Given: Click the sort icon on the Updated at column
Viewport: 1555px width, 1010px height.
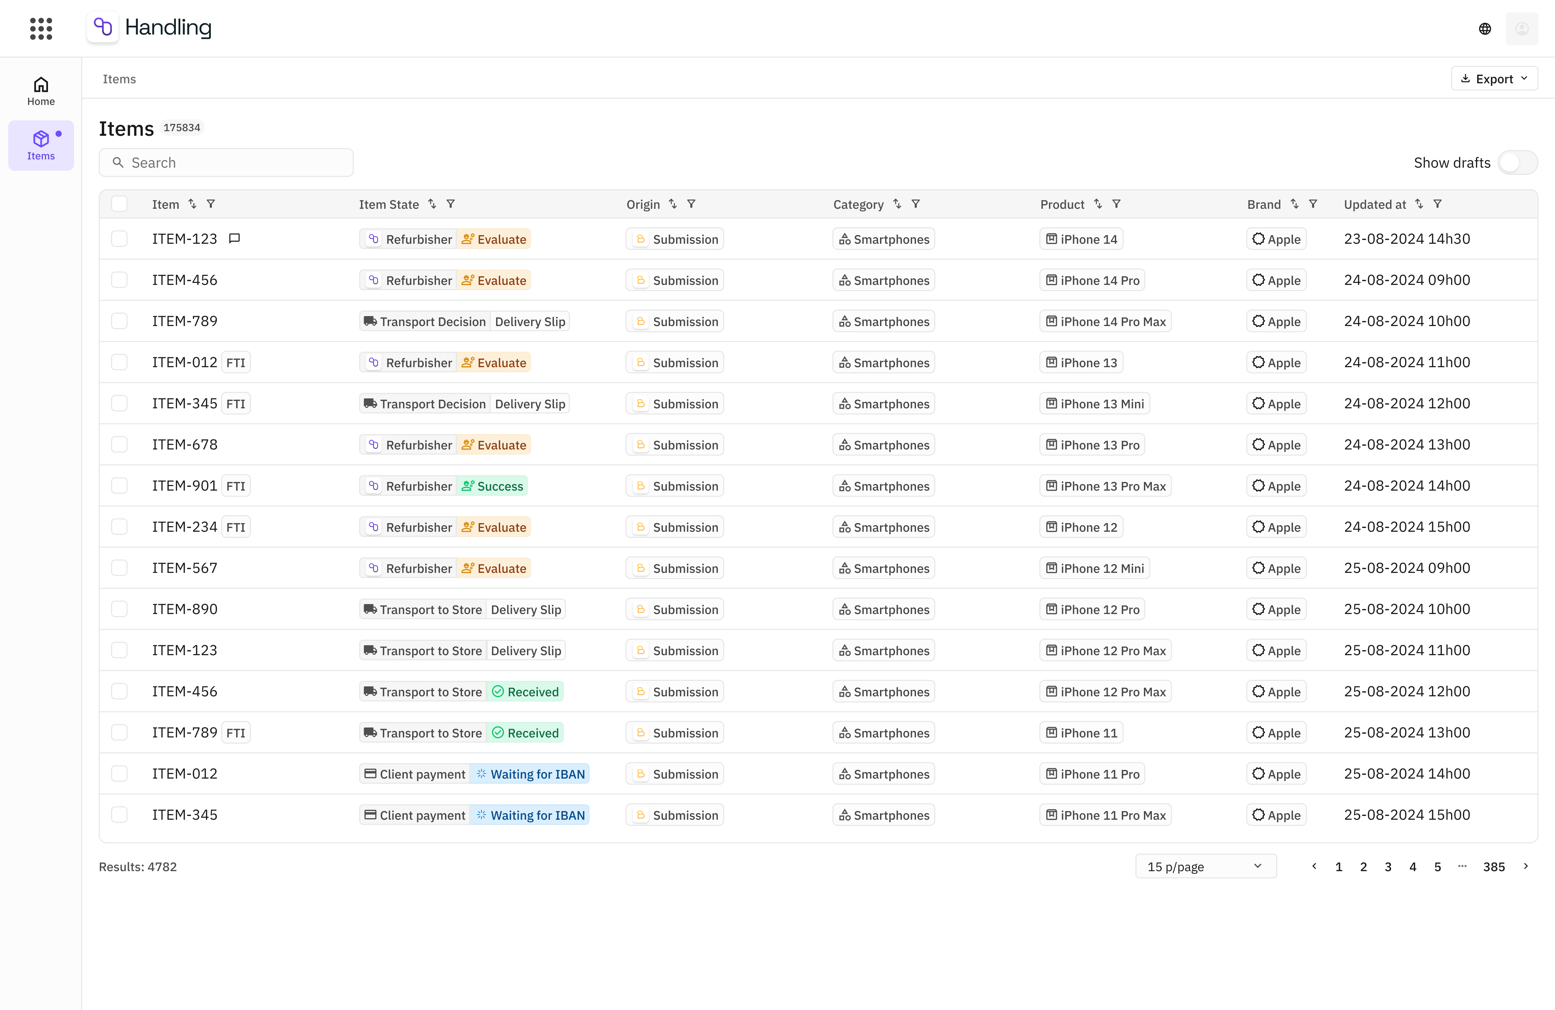Looking at the screenshot, I should pyautogui.click(x=1419, y=204).
